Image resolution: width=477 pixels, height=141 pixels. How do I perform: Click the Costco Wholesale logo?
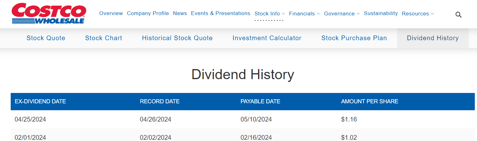click(49, 14)
